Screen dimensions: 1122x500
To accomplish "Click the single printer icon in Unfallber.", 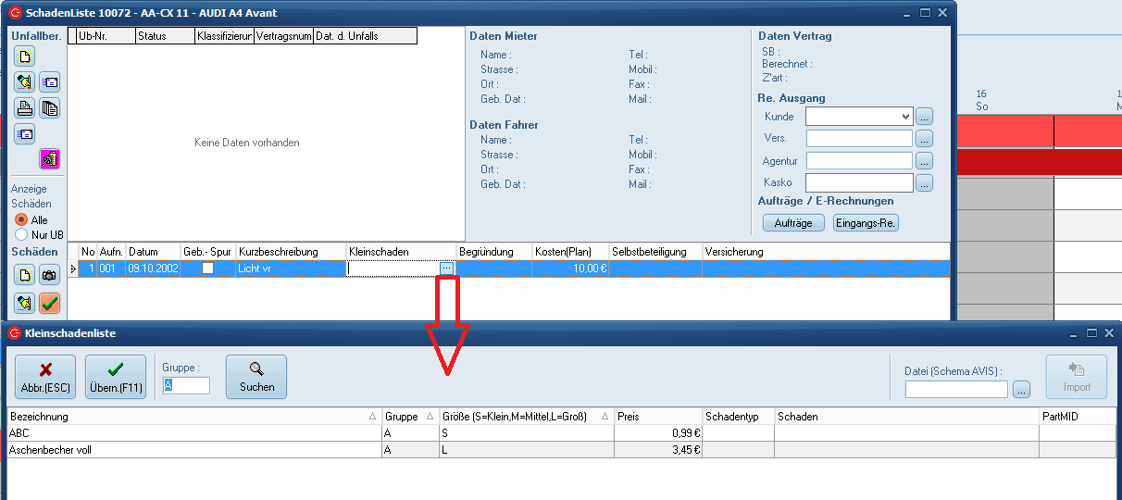I will tap(24, 107).
